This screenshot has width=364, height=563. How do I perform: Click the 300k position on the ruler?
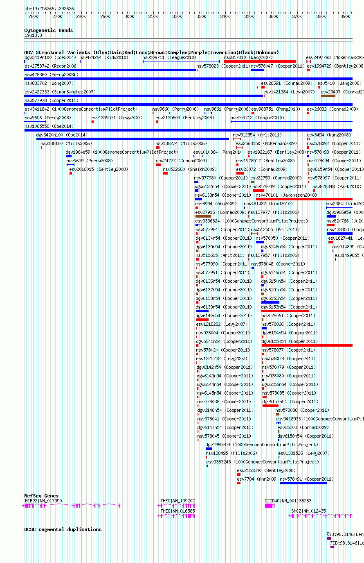click(x=129, y=16)
